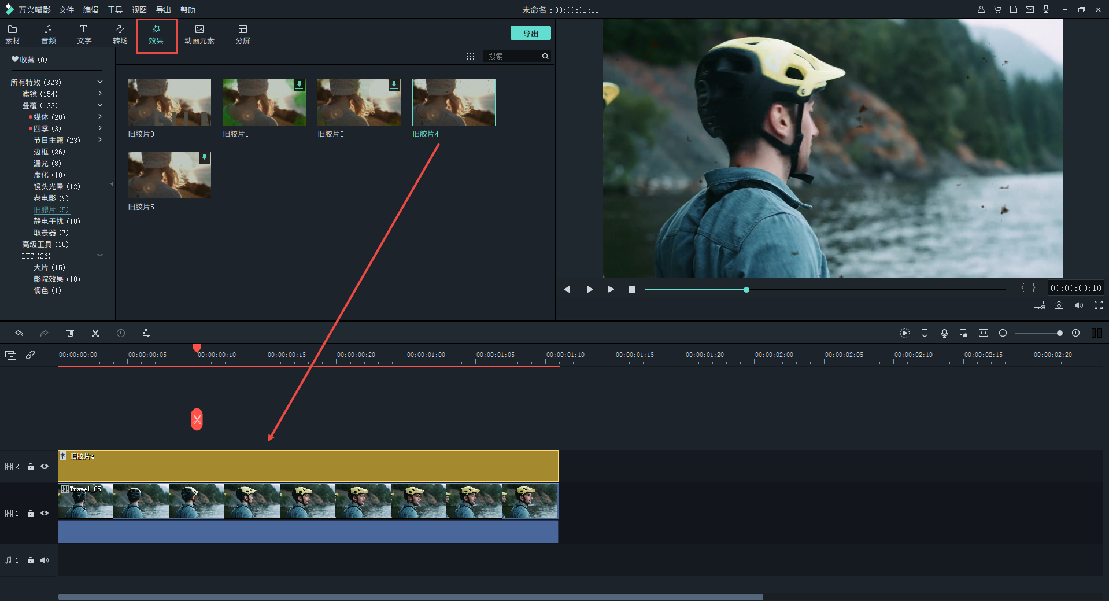Click the microphone voiceover record icon
Image resolution: width=1109 pixels, height=601 pixels.
944,333
